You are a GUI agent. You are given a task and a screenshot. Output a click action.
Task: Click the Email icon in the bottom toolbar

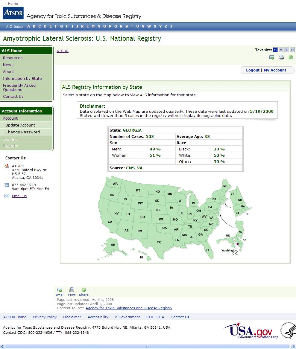[60, 290]
